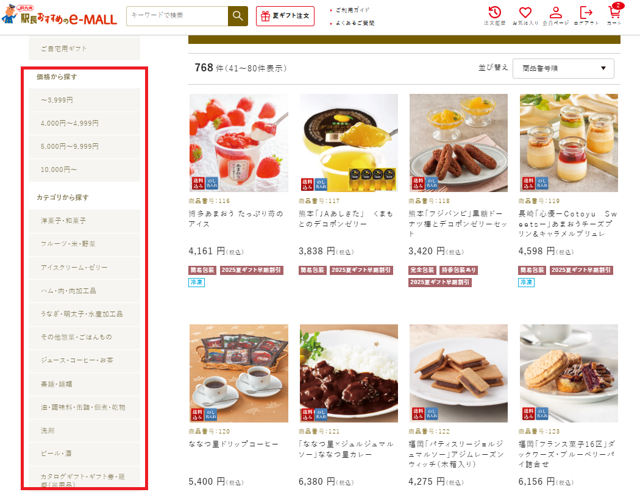640x492 pixels.
Task: Click gift icon in 夏ギフト注文 button
Action: click(x=265, y=16)
